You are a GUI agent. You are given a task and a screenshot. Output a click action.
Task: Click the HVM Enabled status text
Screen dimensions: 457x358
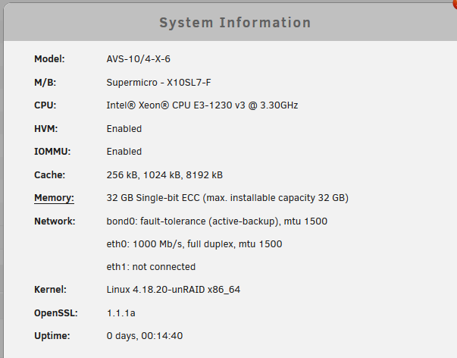pos(124,129)
